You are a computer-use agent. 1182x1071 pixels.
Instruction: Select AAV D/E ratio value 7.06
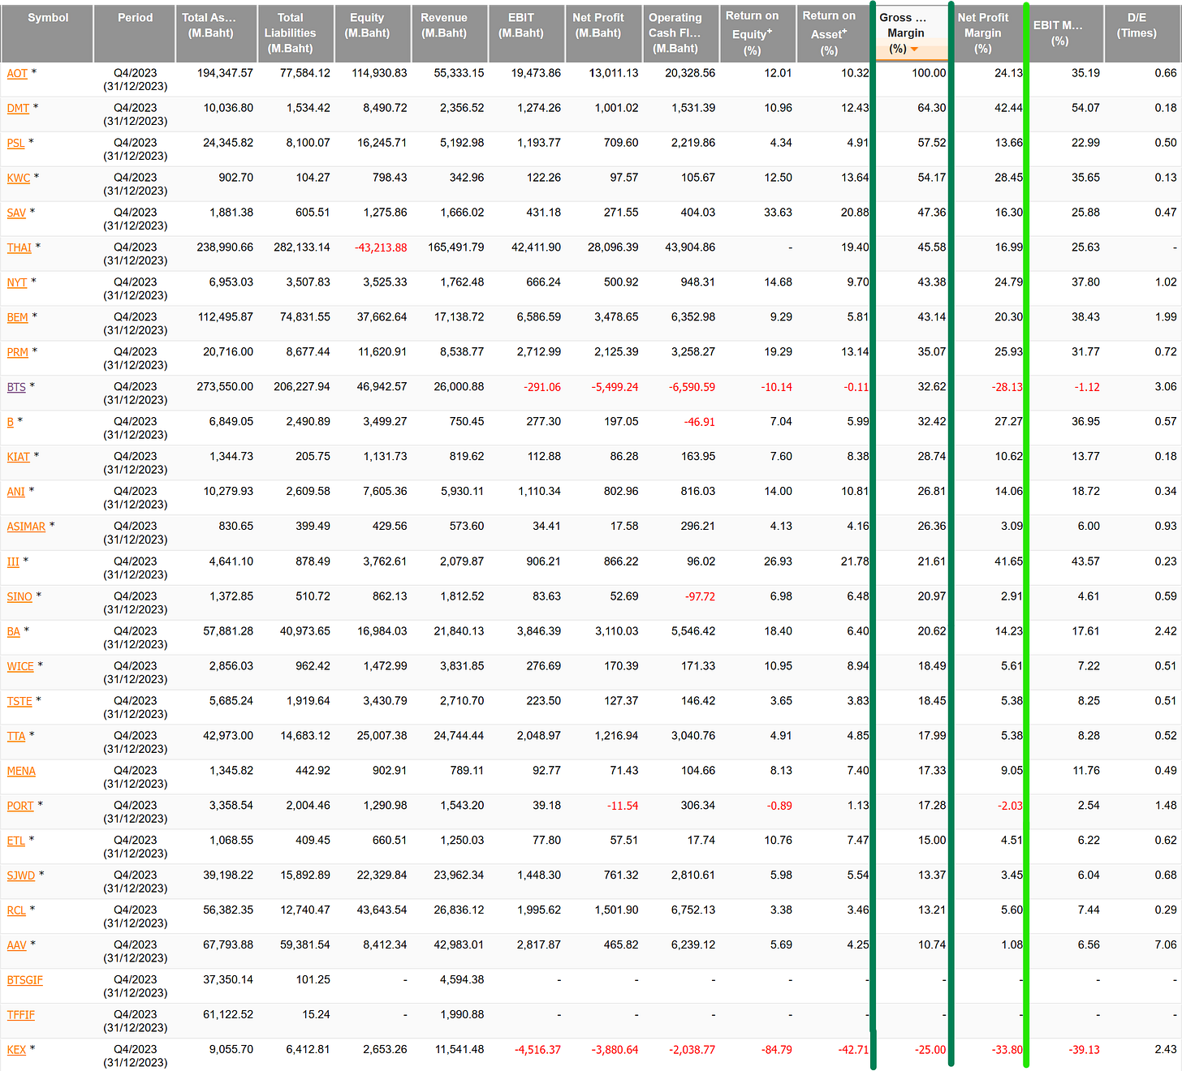click(x=1166, y=945)
